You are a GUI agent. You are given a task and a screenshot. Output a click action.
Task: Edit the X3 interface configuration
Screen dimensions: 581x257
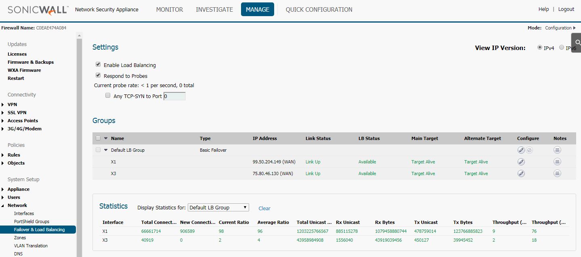[521, 173]
